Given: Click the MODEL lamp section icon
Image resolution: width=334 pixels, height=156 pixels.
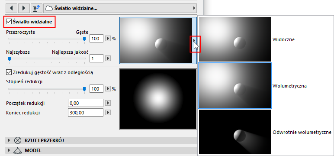Looking at the screenshot, I should (x=18, y=150).
